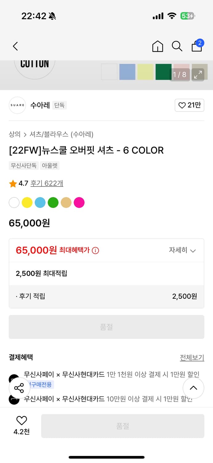Screen dimensions: 213x463
Task: Go to the home icon
Action: (x=158, y=46)
